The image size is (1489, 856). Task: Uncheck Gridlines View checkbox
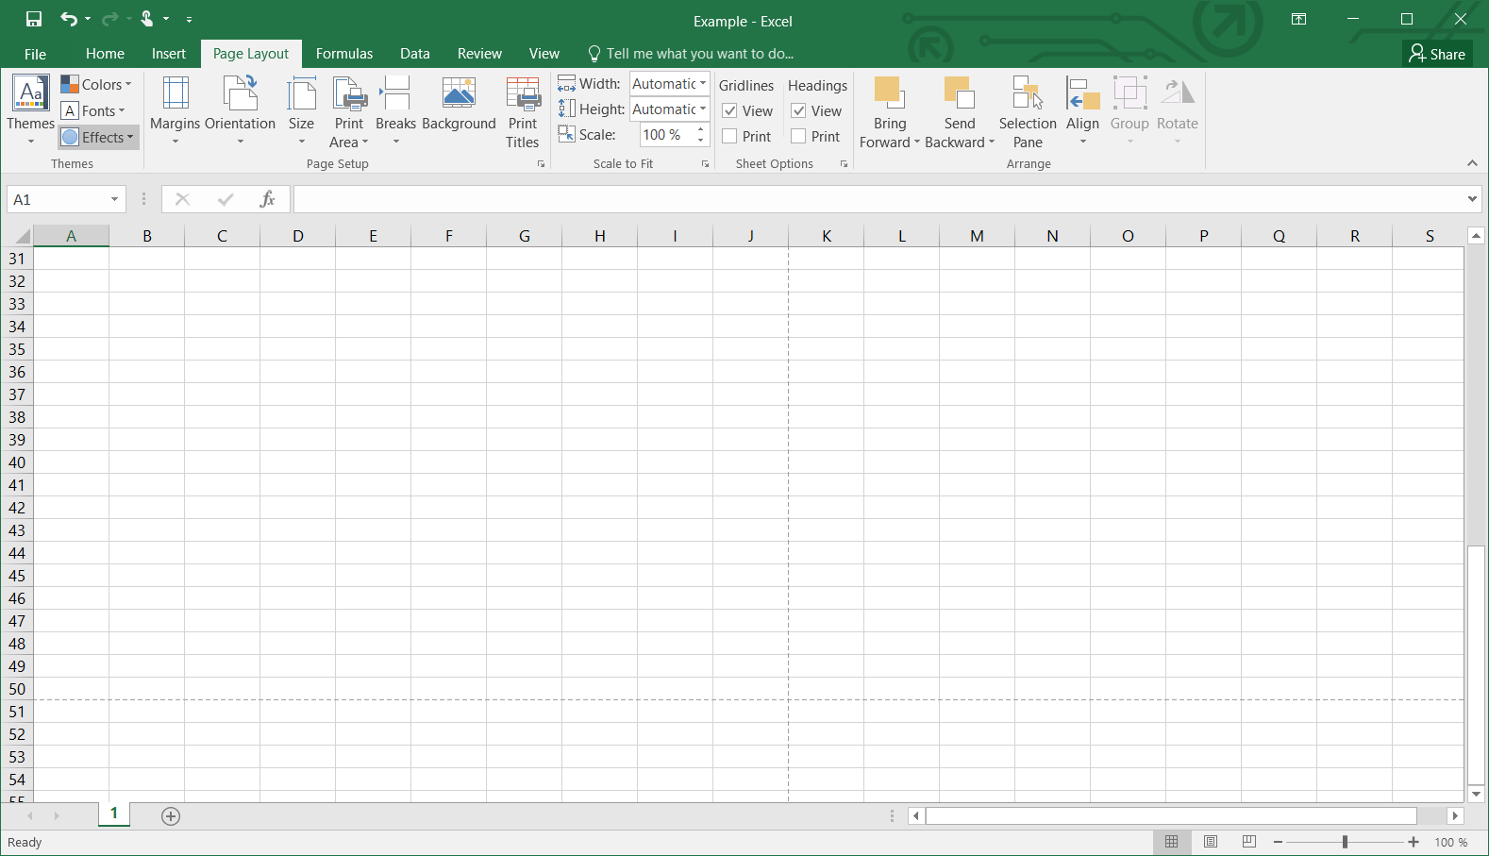coord(730,111)
